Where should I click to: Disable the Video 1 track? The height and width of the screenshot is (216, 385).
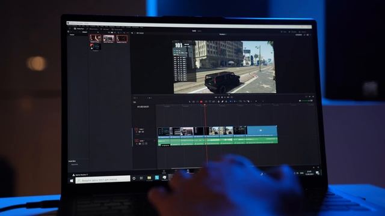click(143, 132)
